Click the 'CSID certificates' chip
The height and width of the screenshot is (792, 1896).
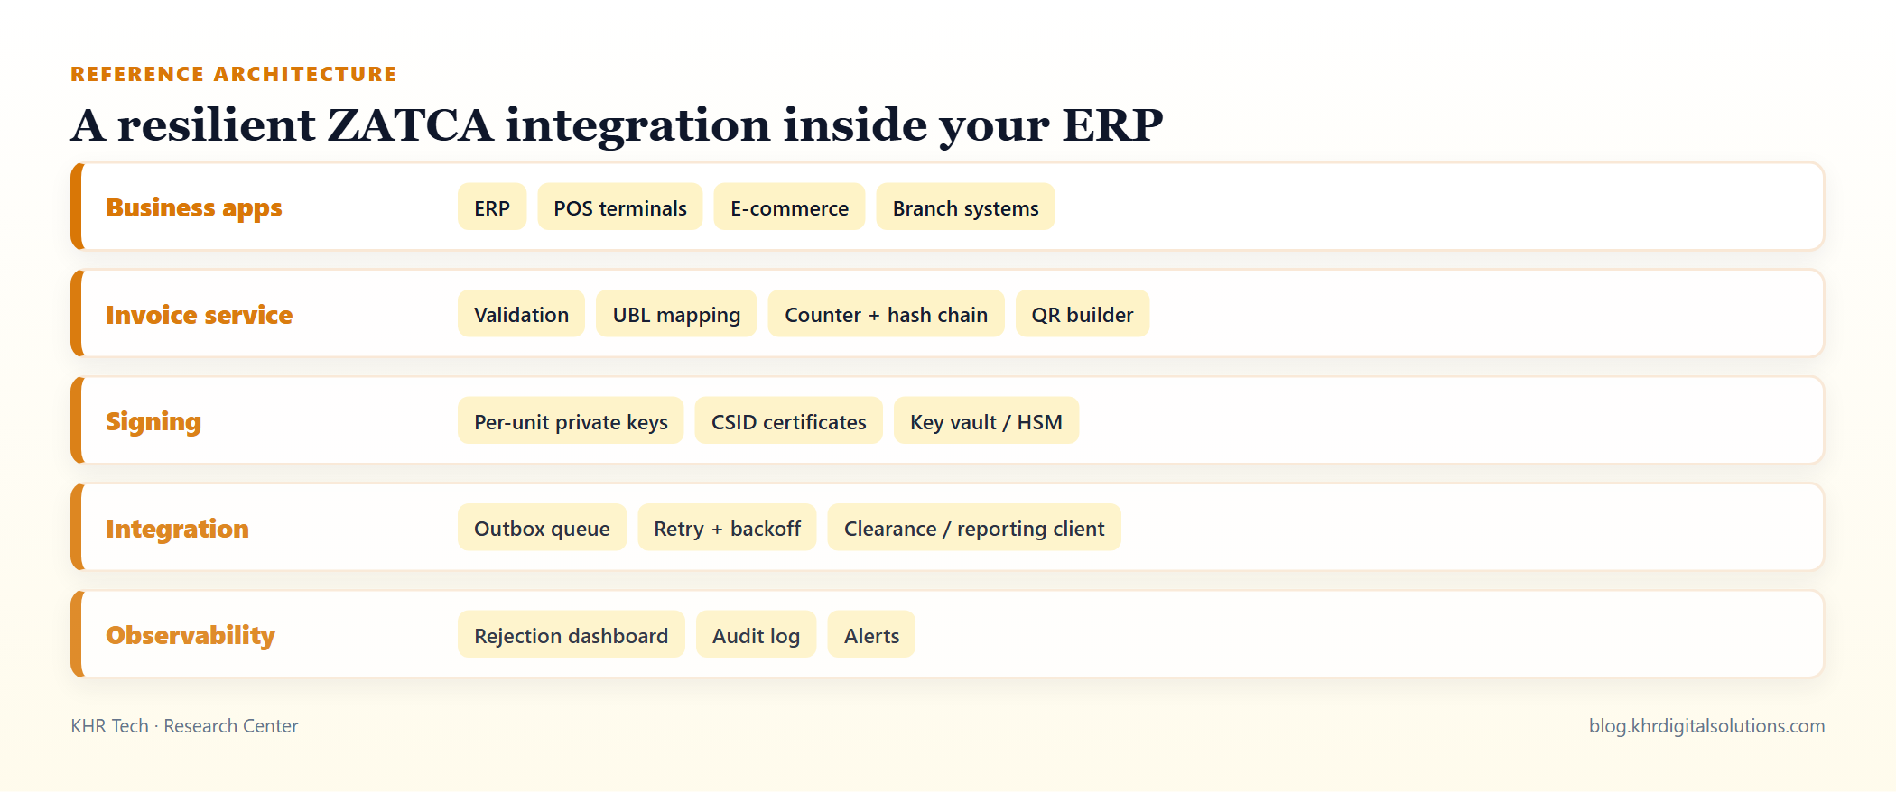pos(788,421)
